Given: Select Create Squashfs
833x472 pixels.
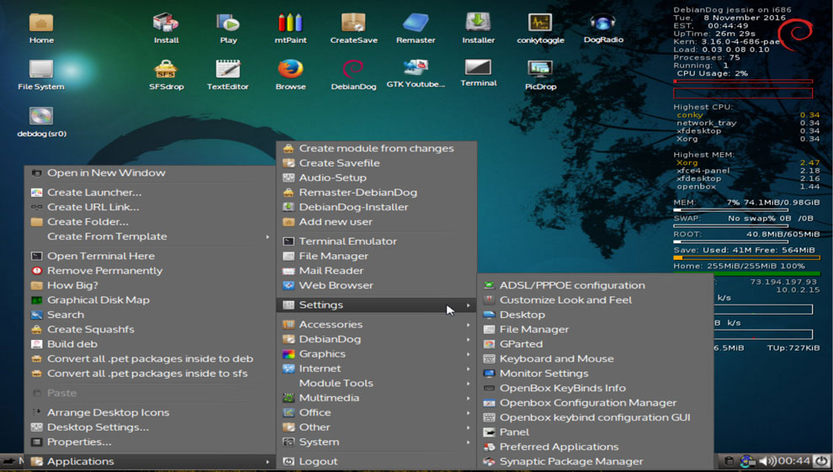Looking at the screenshot, I should (x=150, y=330).
